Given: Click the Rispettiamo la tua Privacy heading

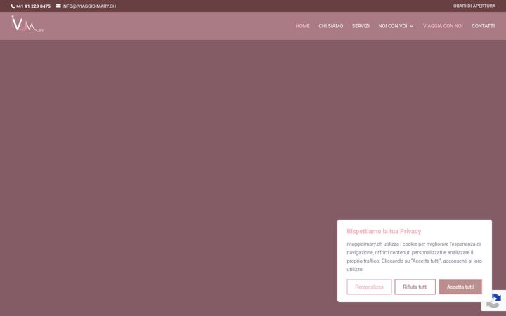Looking at the screenshot, I should click(384, 231).
